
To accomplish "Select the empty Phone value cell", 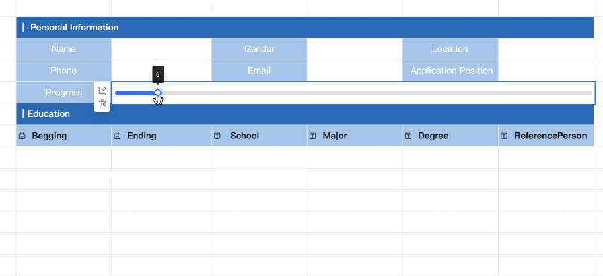I will coord(161,71).
